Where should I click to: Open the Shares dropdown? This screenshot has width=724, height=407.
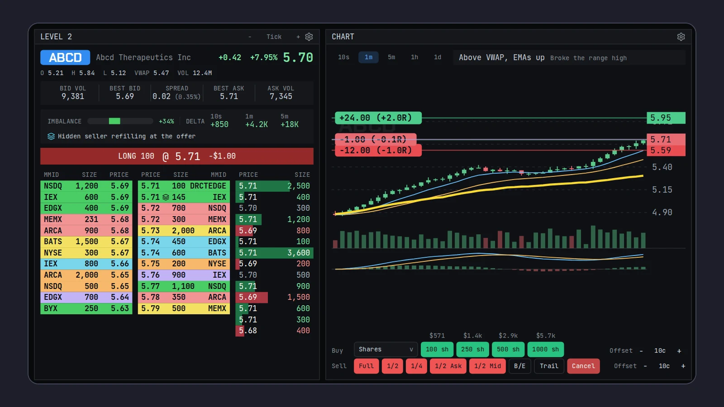pyautogui.click(x=386, y=349)
